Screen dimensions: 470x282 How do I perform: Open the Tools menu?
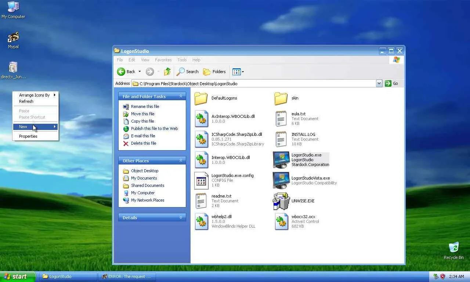tap(182, 60)
